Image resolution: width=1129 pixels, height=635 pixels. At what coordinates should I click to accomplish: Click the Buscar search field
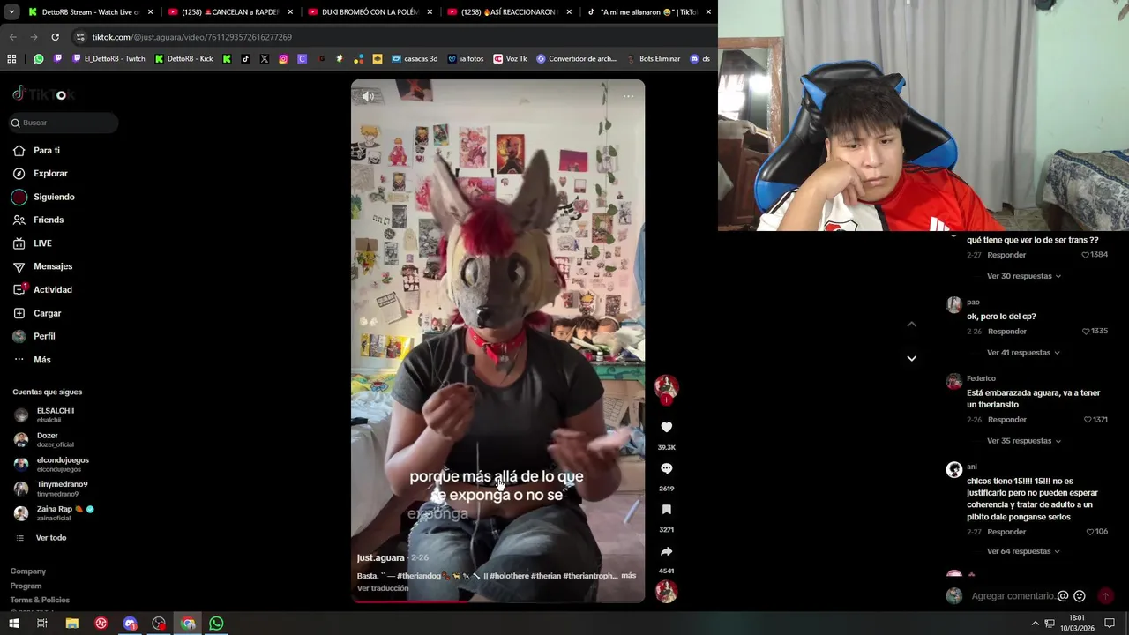click(64, 123)
